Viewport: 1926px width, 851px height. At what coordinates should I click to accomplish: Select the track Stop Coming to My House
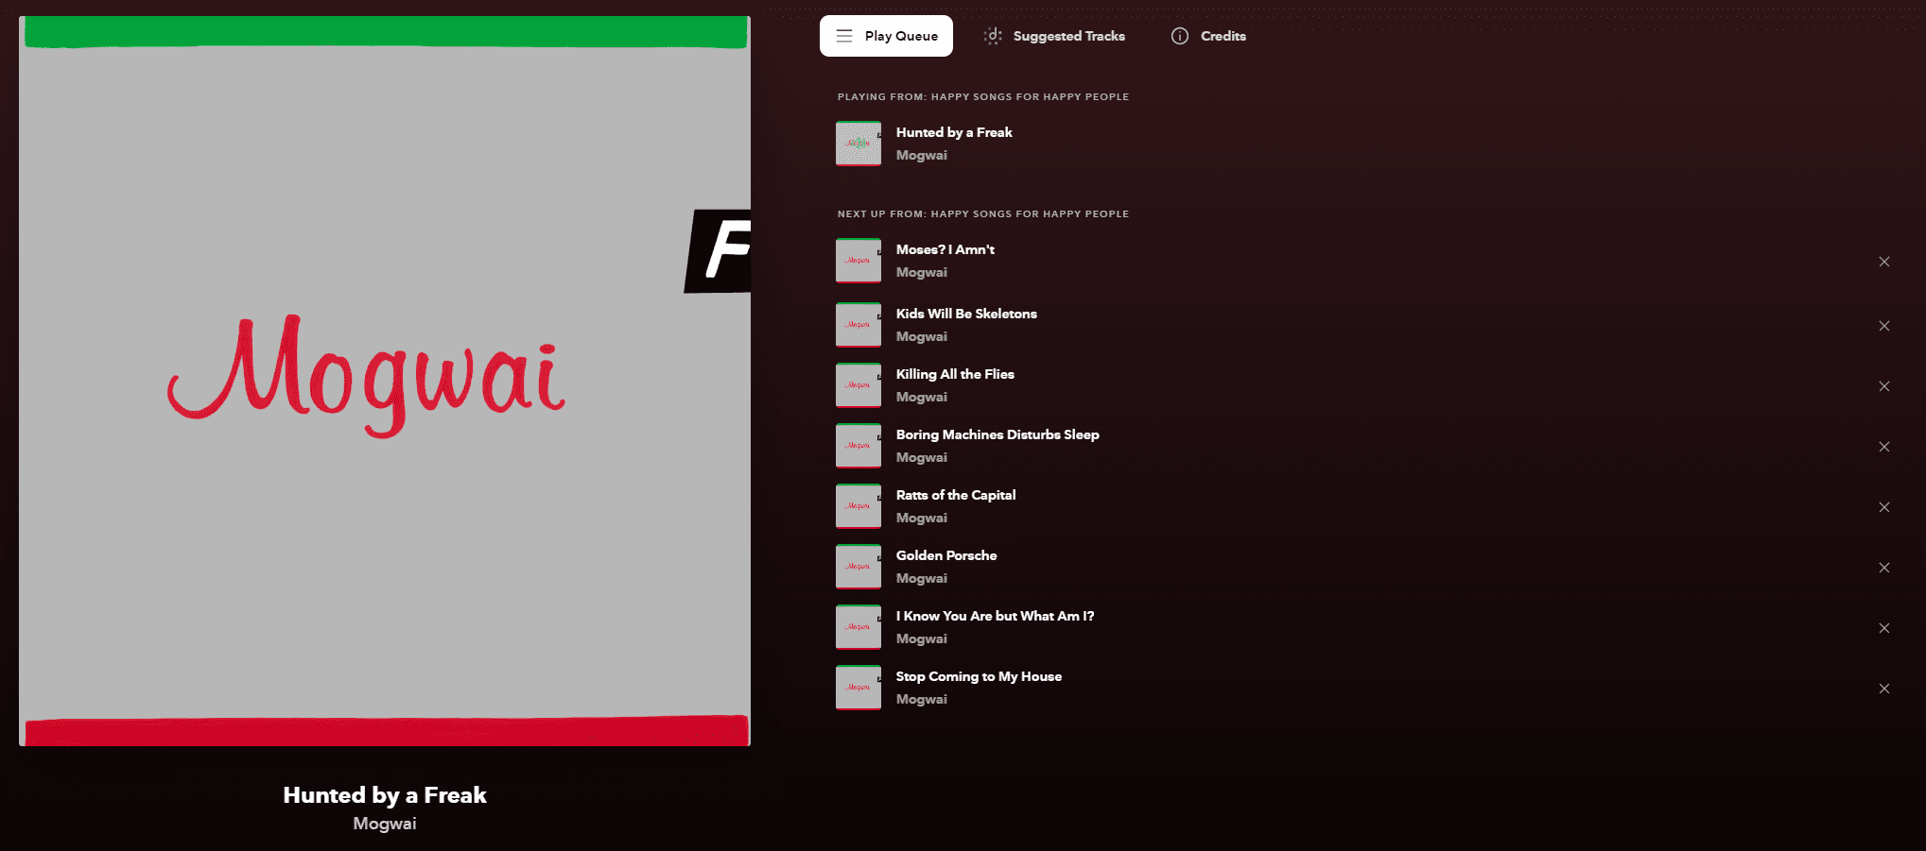[x=979, y=676]
